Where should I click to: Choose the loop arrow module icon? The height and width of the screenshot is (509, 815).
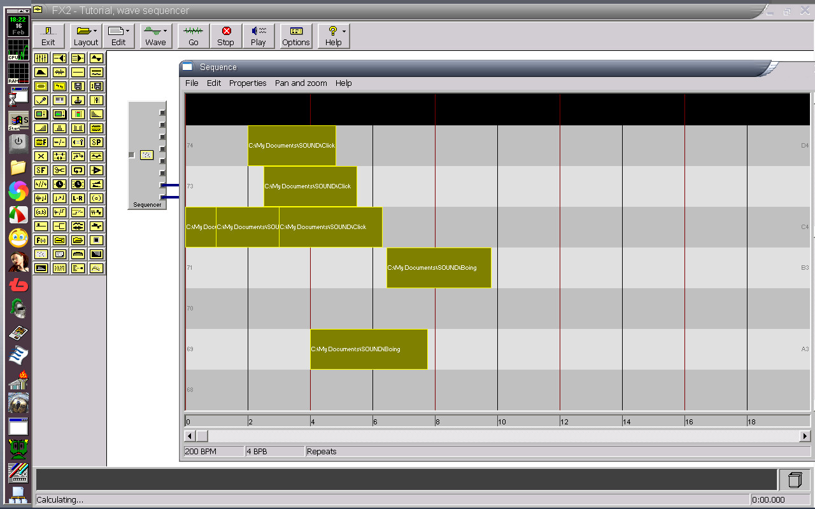(x=78, y=170)
